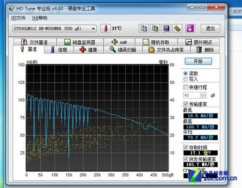The image size is (242, 188).
Task: Increase the short stroke gB stepper value
Action: pos(203,94)
